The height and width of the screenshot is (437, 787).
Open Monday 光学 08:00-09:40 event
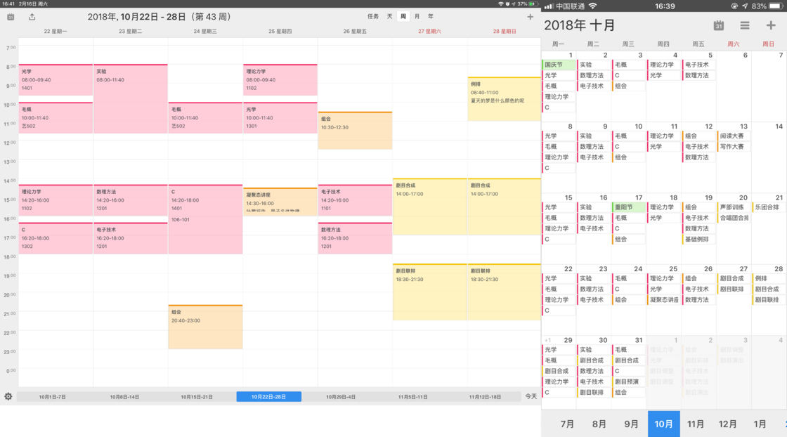(x=56, y=80)
